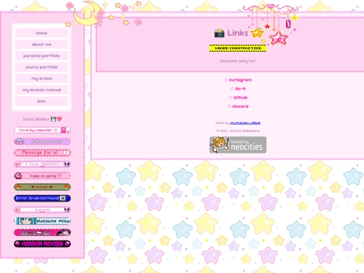Click the copyright Sonneta Belladonna text

[x=238, y=131]
